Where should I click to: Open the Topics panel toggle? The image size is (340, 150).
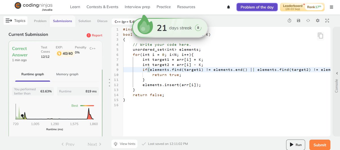(x=16, y=21)
